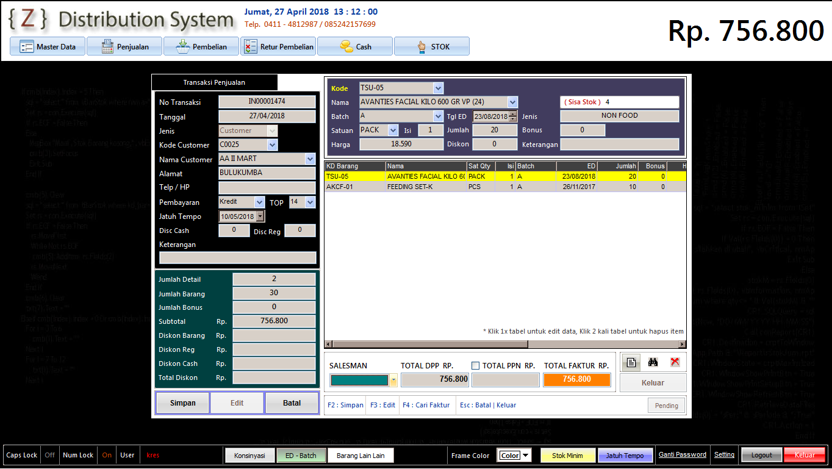Open the Master Data menu
Screen dimensions: 832x469
click(48, 46)
